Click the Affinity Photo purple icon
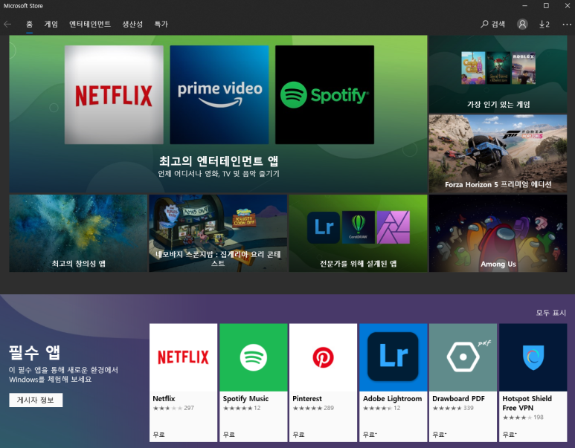Viewport: 575px width, 448px height. 393,227
